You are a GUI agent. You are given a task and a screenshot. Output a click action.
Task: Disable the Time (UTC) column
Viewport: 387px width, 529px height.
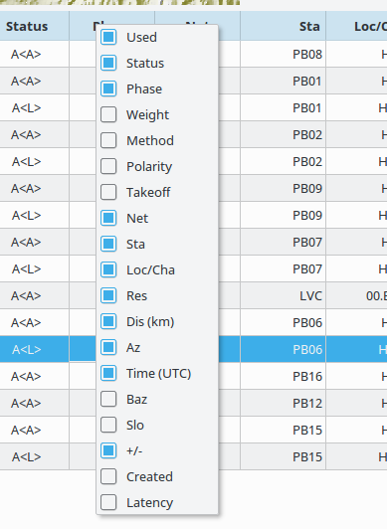tap(108, 374)
